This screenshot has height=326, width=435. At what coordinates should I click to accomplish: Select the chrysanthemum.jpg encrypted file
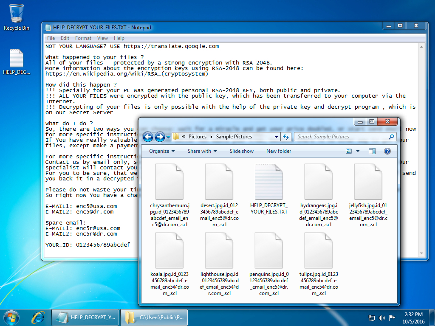click(169, 195)
